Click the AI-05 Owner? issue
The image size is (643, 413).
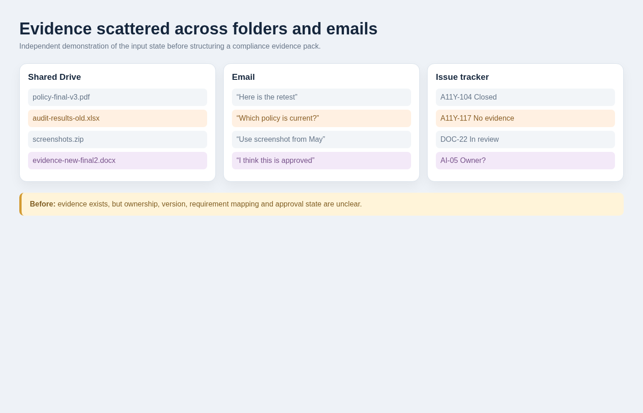(x=525, y=161)
